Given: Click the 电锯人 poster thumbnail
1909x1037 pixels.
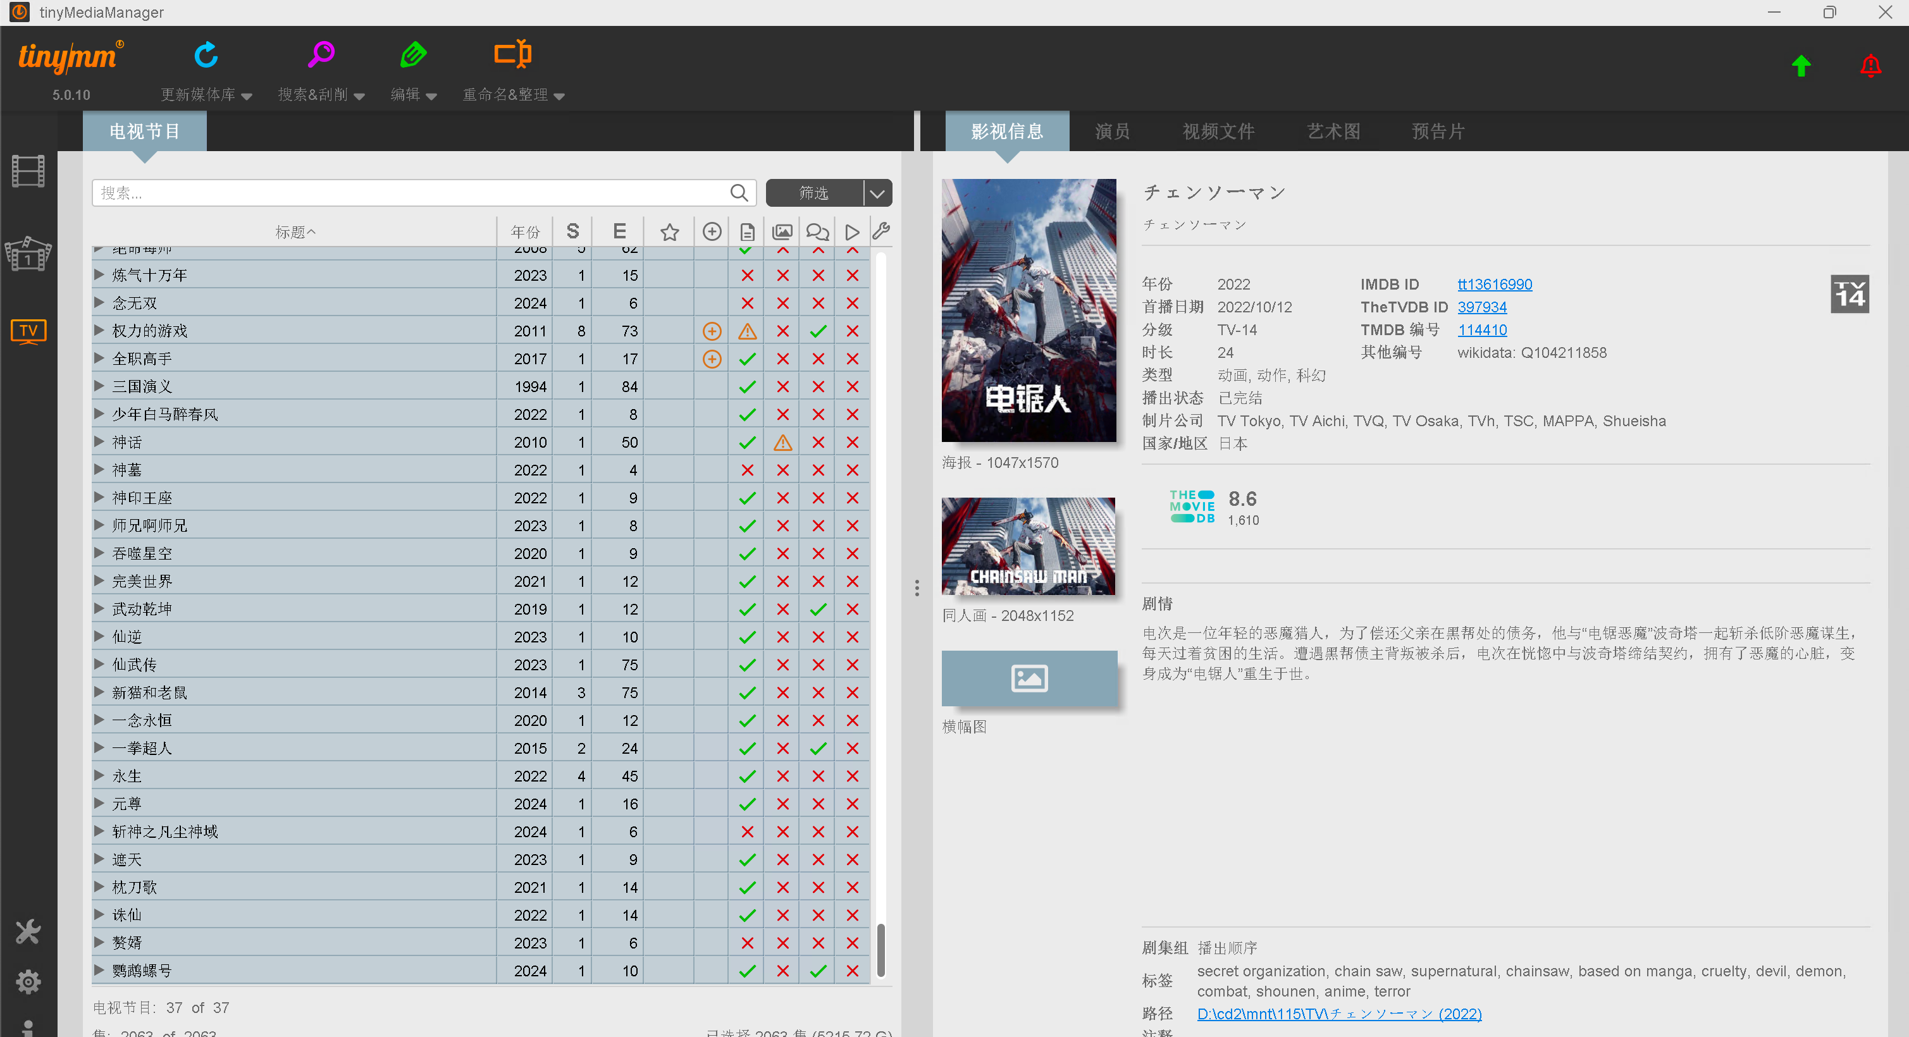Looking at the screenshot, I should pos(1029,310).
